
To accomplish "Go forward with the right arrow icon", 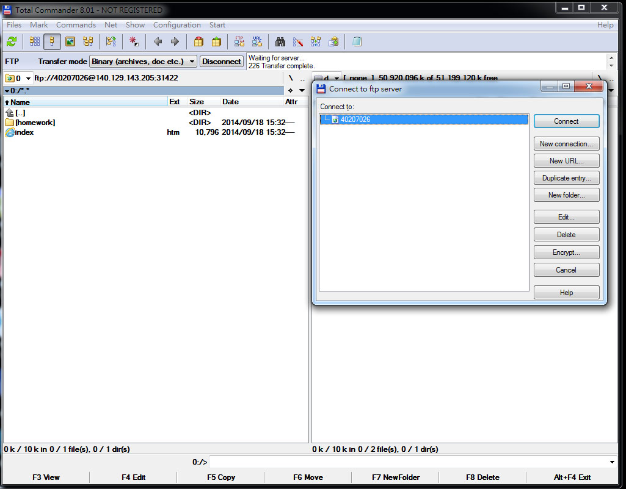I will (x=175, y=41).
